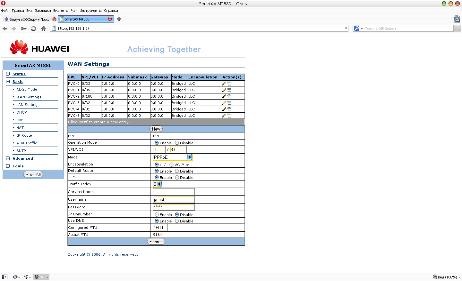Viewport: 462px width, 281px height.
Task: Open the Traffic Index dropdown
Action: pos(158,184)
